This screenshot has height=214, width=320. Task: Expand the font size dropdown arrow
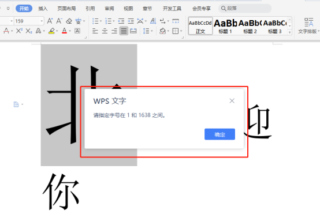pyautogui.click(x=42, y=21)
